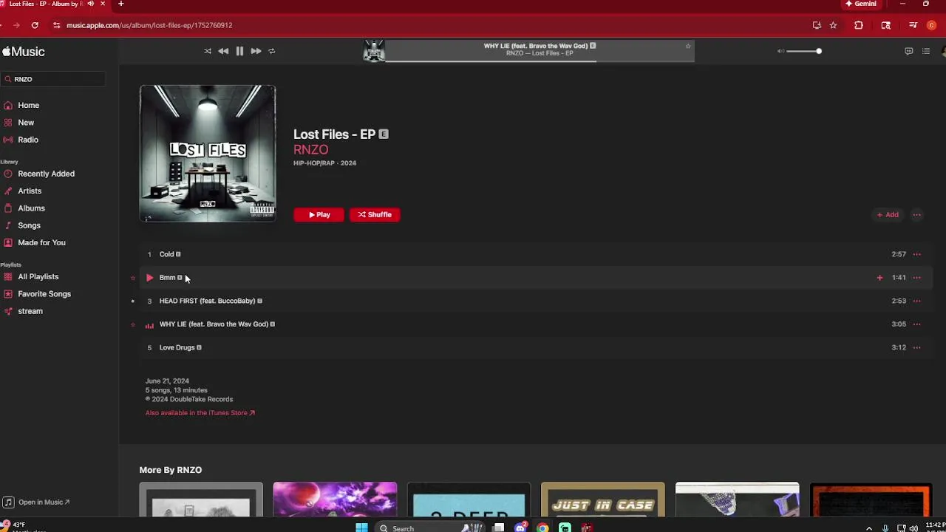Open Discord from the taskbar

click(x=521, y=528)
